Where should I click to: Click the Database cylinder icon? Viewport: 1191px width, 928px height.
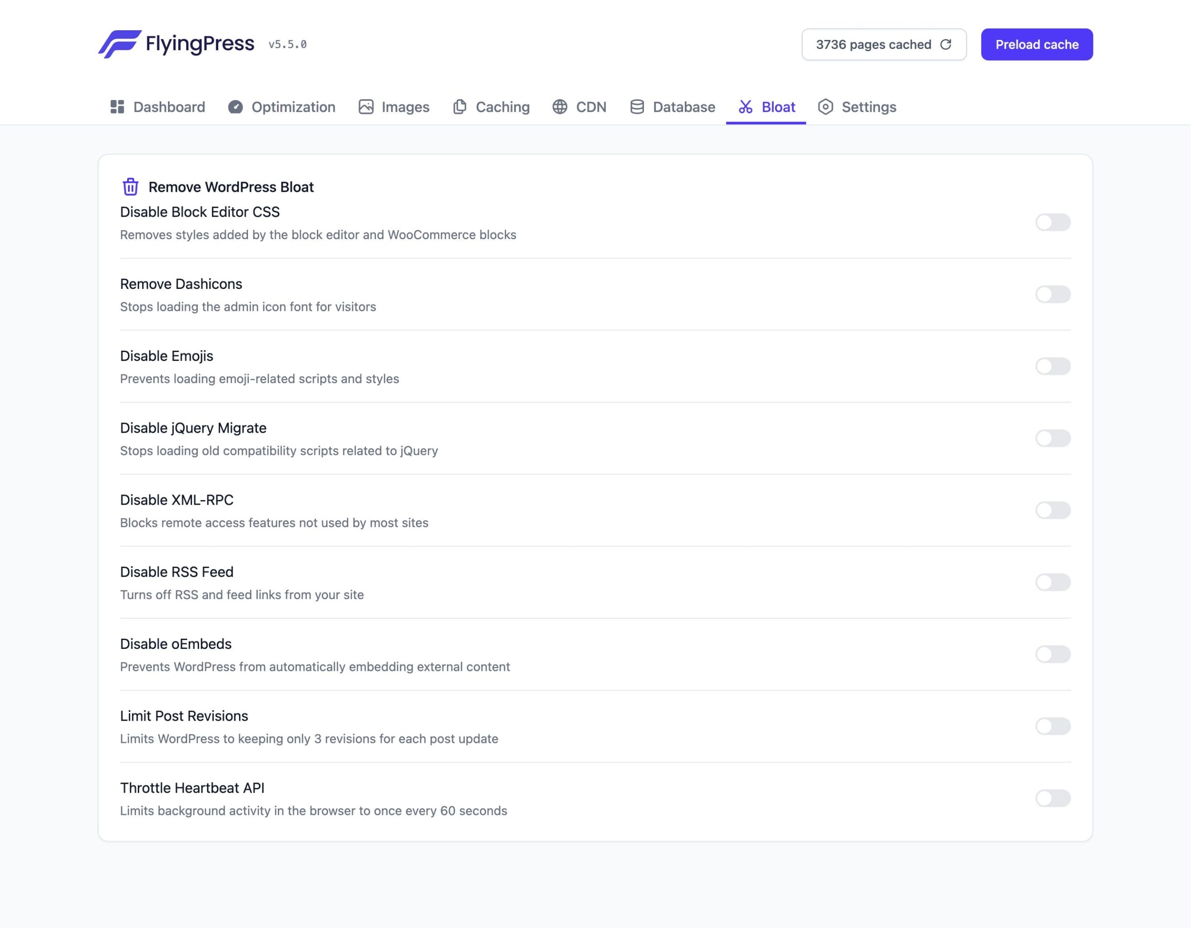[637, 107]
